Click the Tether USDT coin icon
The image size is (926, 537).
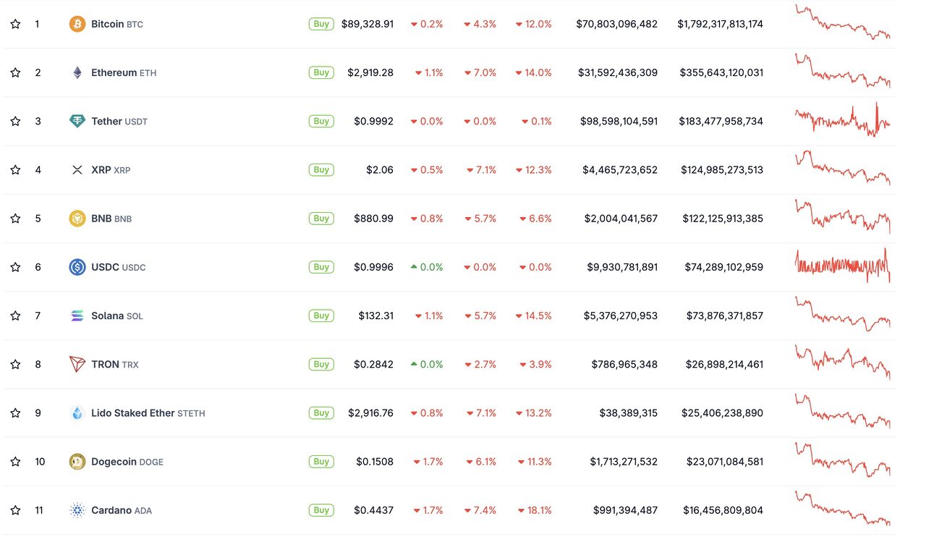[x=77, y=121]
